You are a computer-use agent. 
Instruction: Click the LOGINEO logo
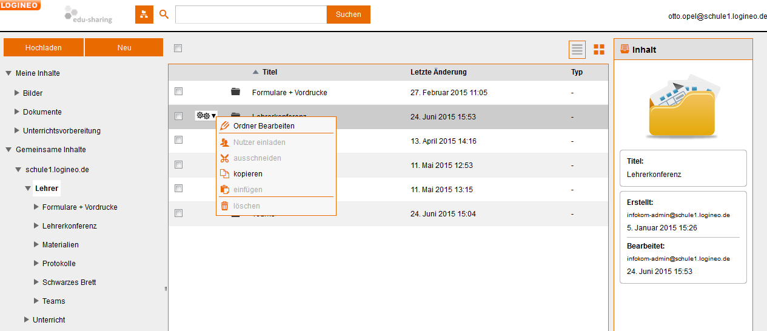(20, 5)
